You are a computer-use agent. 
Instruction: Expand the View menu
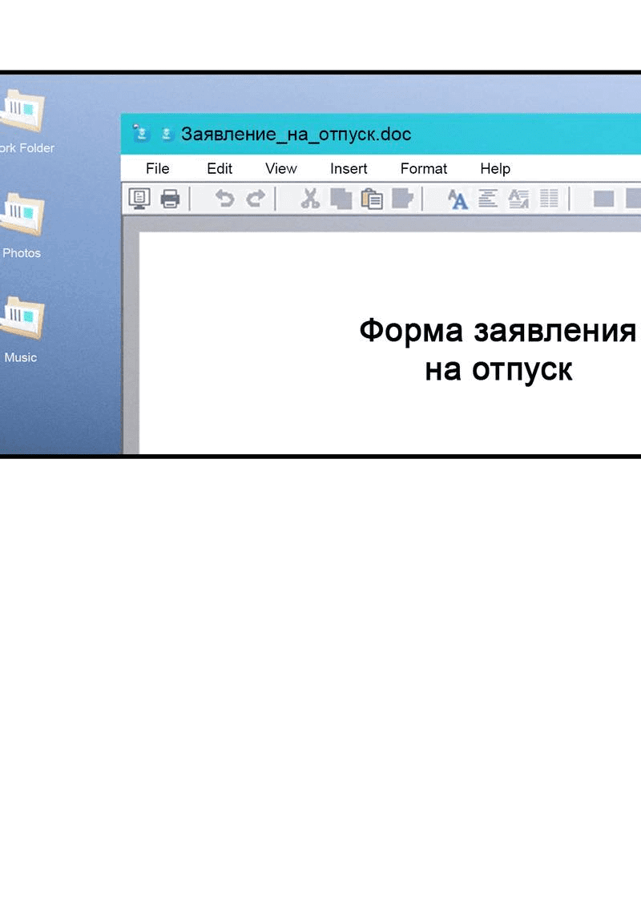[281, 168]
